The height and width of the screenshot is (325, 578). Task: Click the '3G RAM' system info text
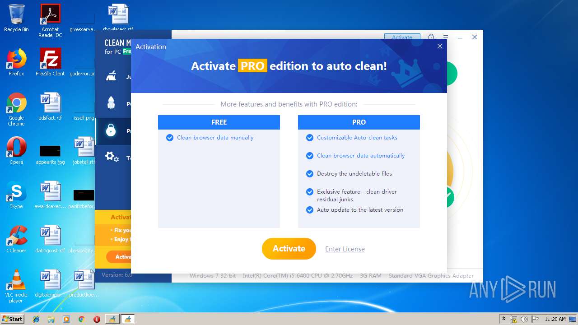[x=371, y=276]
